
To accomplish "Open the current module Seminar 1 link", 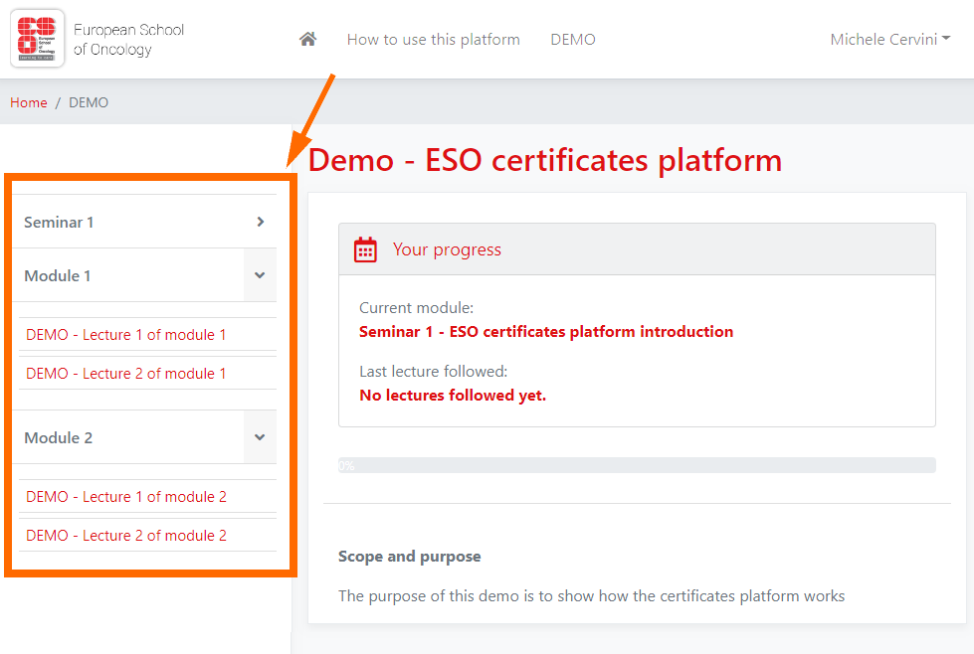I will coord(546,331).
